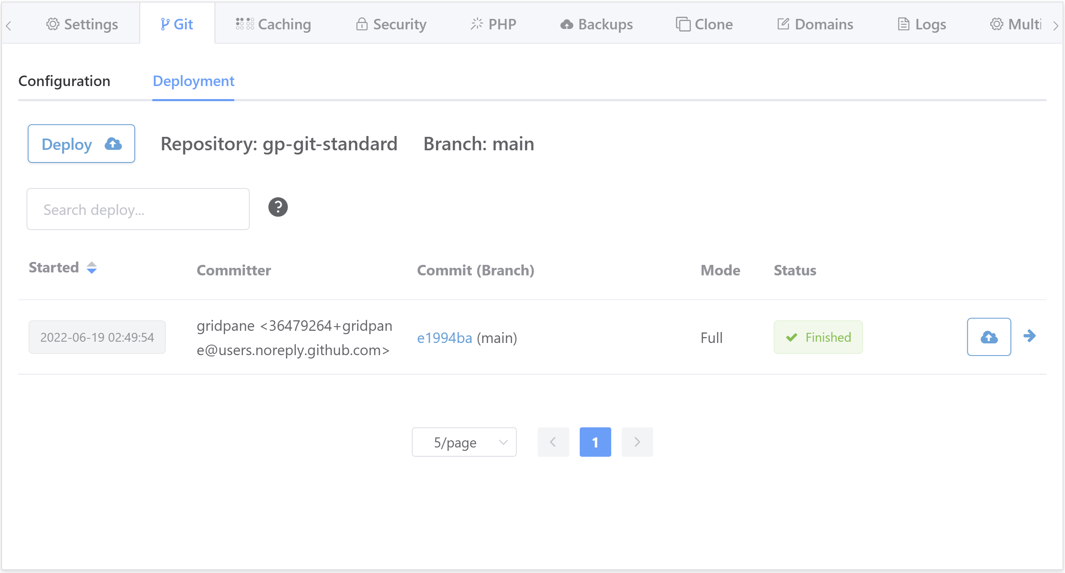The width and height of the screenshot is (1065, 573).
Task: Click the help question mark icon
Action: [x=278, y=207]
